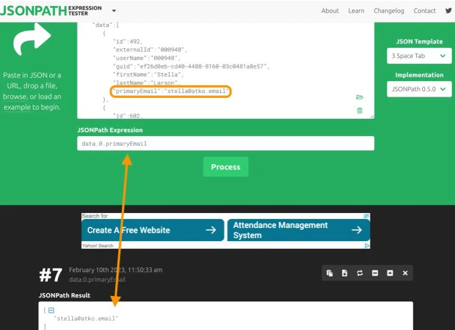Open the JSON Template 3 Space Tab dropdown
The width and height of the screenshot is (455, 330).
click(x=419, y=55)
